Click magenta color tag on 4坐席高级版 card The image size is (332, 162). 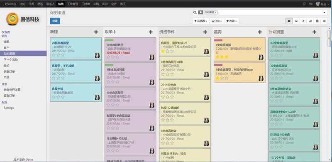tap(218, 40)
